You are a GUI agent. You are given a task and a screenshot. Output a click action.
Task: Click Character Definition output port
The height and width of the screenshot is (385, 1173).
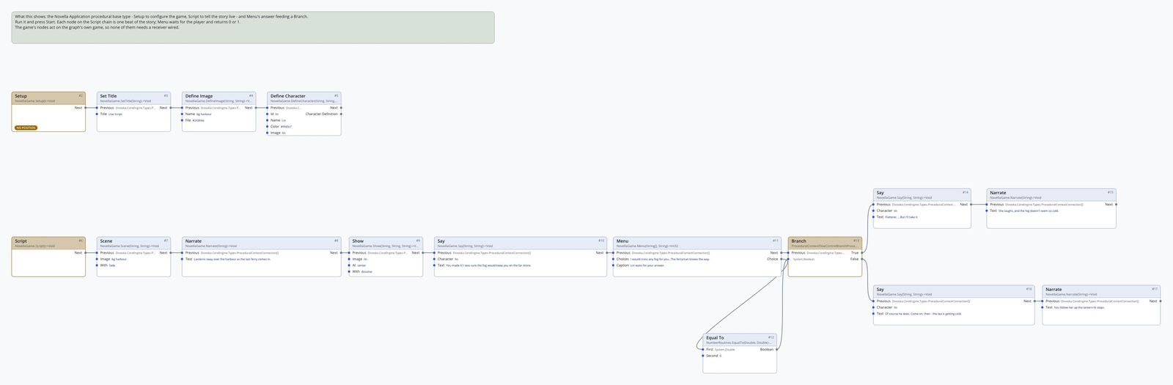[x=341, y=114]
